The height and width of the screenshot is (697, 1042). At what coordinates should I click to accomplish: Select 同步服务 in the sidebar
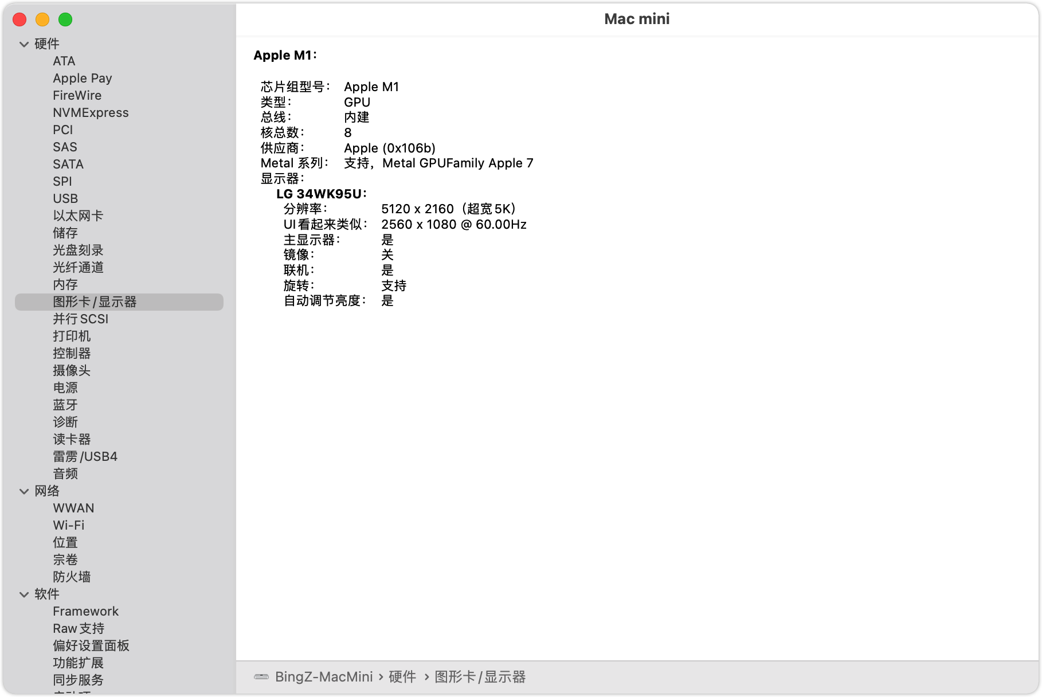tap(78, 680)
